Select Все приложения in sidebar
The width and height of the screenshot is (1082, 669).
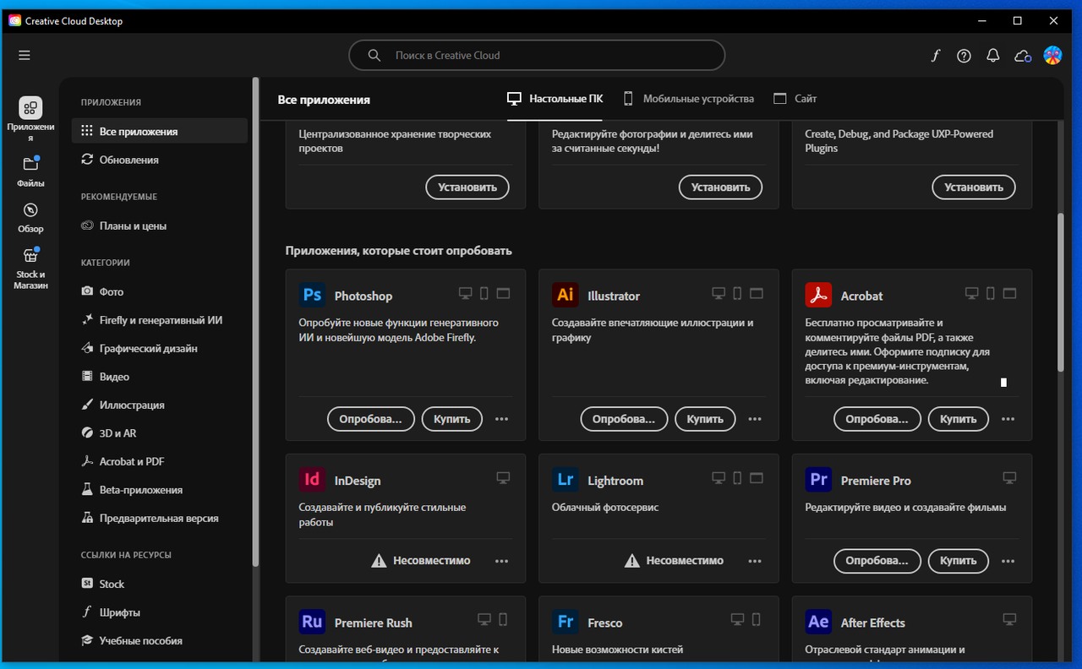point(160,131)
